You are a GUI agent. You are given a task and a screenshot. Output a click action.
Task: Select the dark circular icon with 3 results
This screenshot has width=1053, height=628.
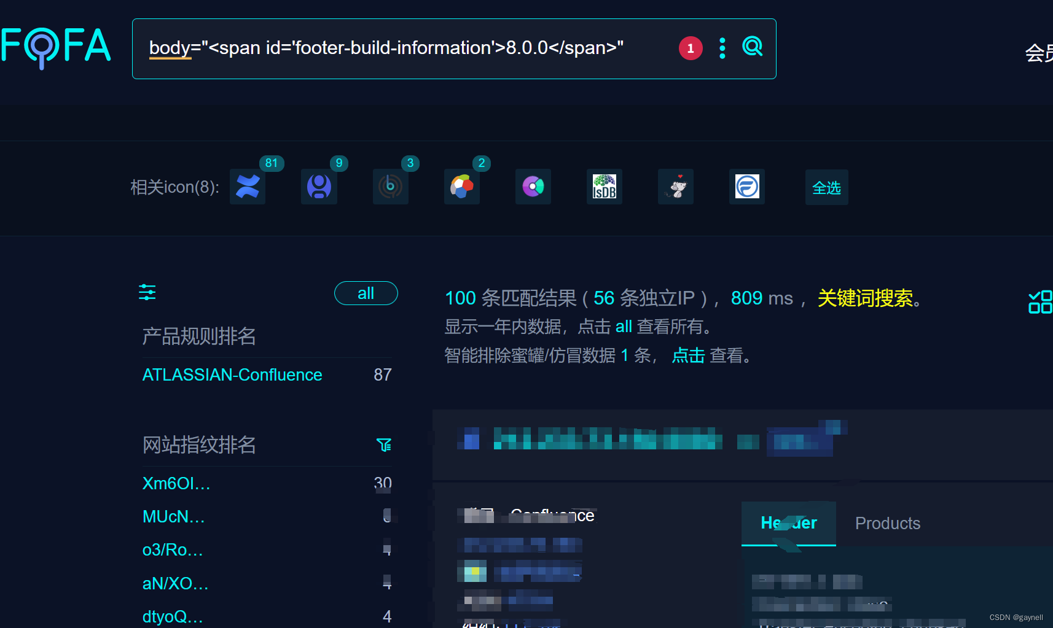coord(390,187)
